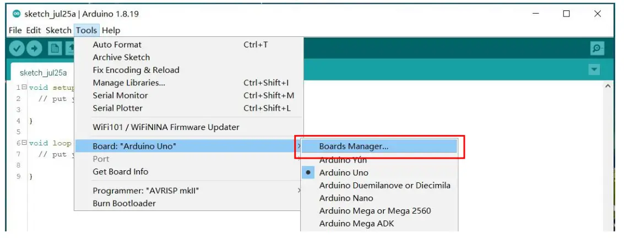Open the Sketch menu
The width and height of the screenshot is (624, 238).
pos(58,30)
